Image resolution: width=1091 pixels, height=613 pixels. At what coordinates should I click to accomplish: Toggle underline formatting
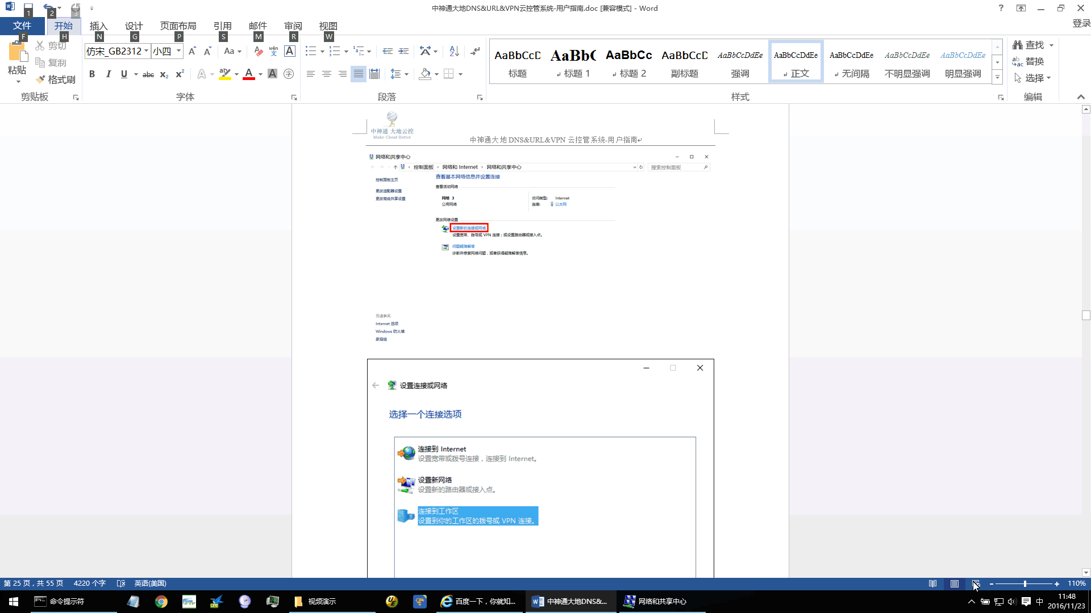click(124, 74)
